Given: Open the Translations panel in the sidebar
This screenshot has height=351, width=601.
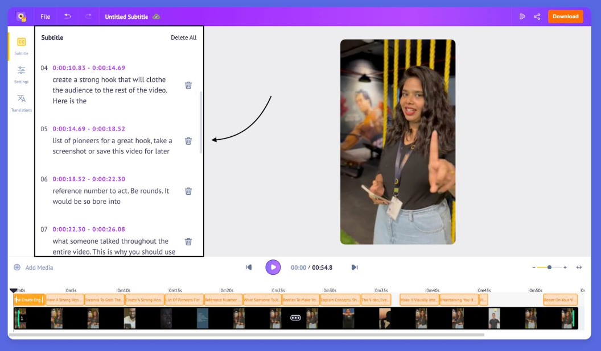Looking at the screenshot, I should coord(22,103).
